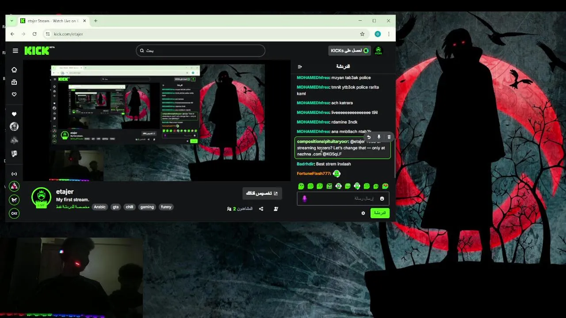Focus the Kick search box
This screenshot has height=318, width=566.
pos(200,50)
